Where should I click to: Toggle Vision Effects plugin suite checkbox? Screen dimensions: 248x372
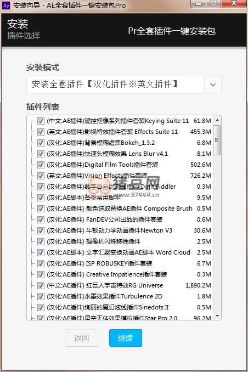(x=41, y=176)
